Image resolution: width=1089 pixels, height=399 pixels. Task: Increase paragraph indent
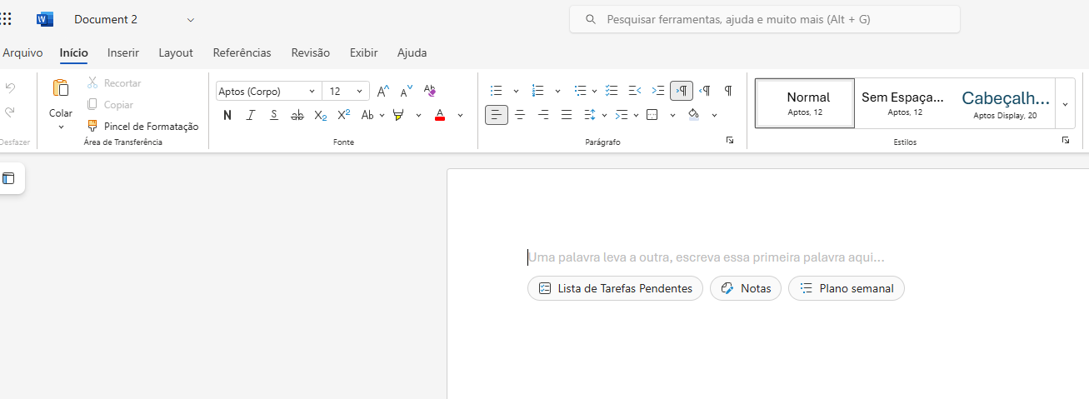click(x=658, y=91)
